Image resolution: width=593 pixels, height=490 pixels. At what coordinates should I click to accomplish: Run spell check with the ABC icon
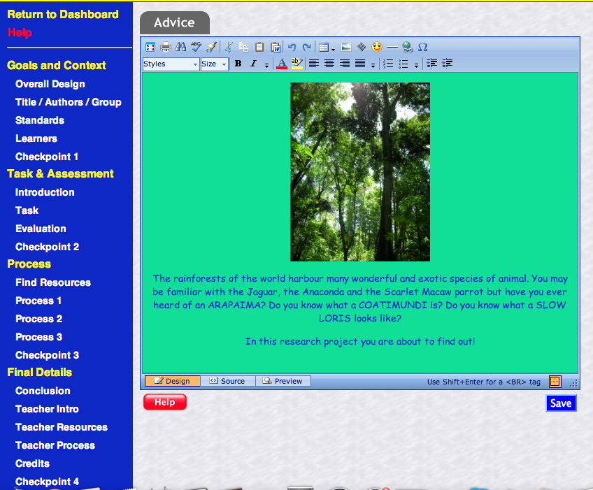pos(197,47)
